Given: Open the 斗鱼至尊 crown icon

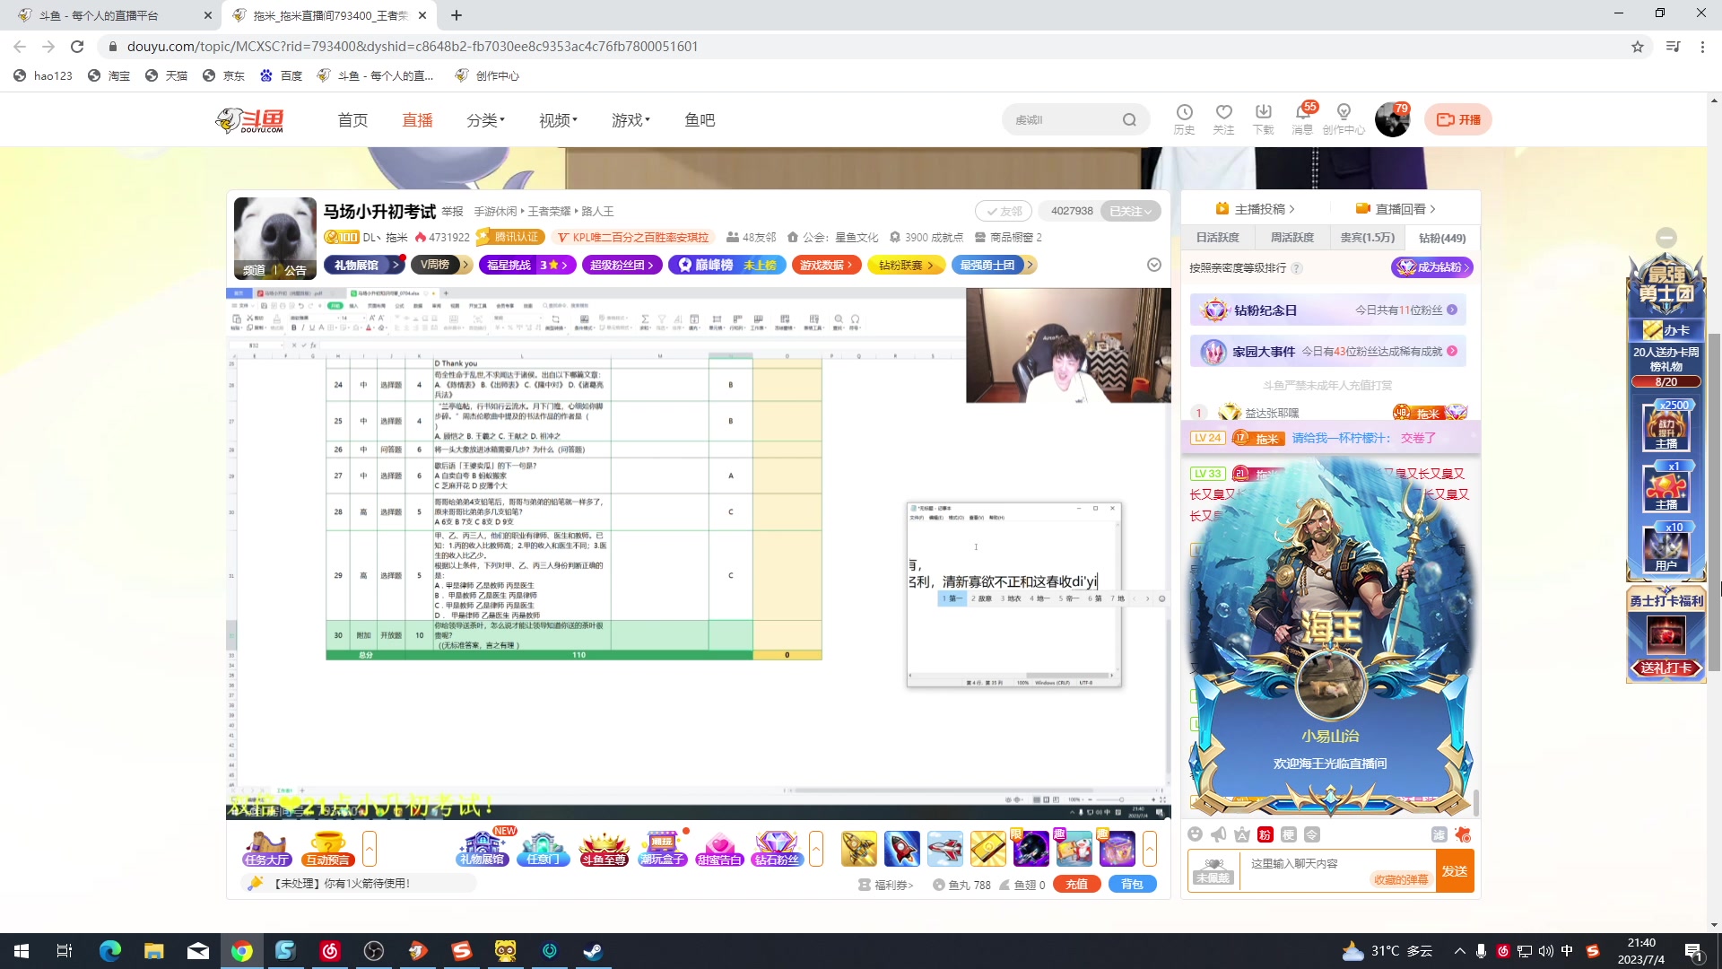Looking at the screenshot, I should pyautogui.click(x=604, y=849).
